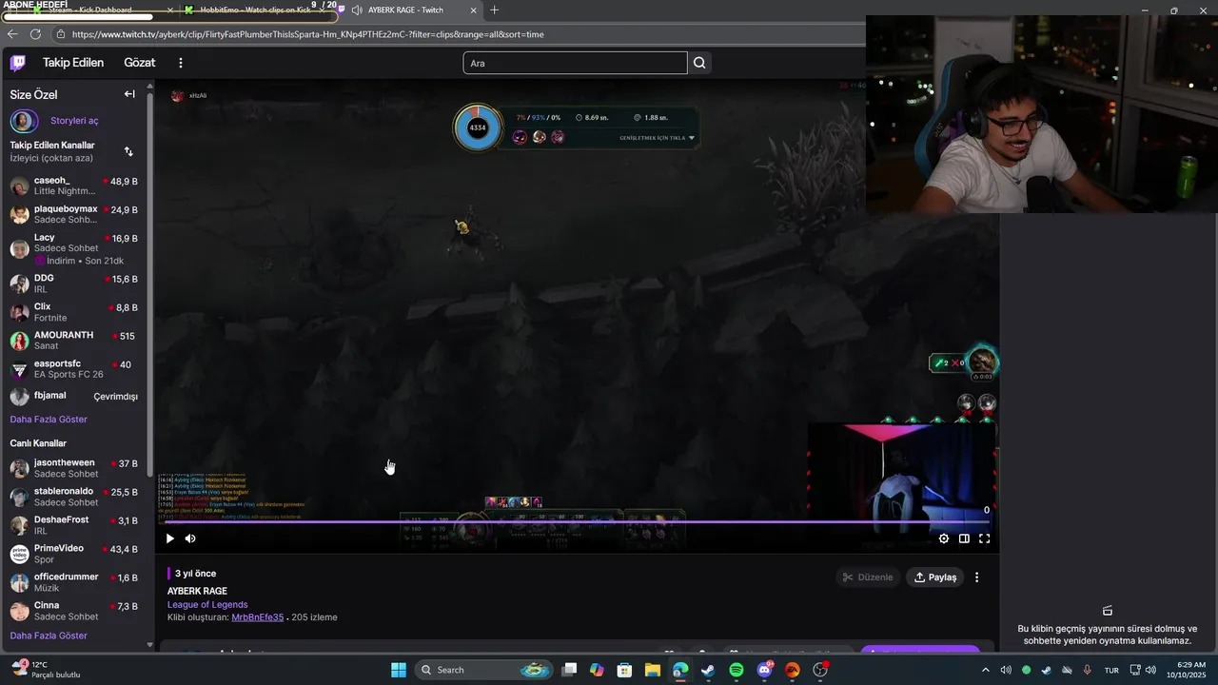The width and height of the screenshot is (1218, 685).
Task: Show hidden system tray icons chevron
Action: (x=985, y=670)
